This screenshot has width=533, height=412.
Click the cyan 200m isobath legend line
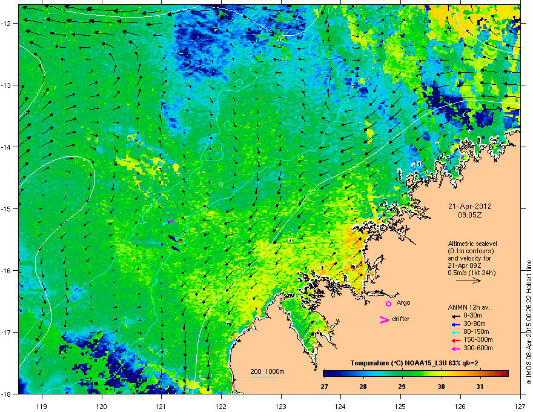[x=262, y=377]
